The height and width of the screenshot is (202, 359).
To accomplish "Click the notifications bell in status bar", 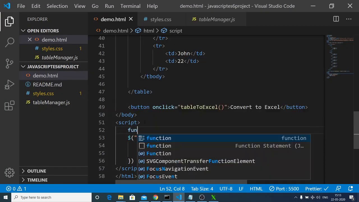I will (x=350, y=189).
